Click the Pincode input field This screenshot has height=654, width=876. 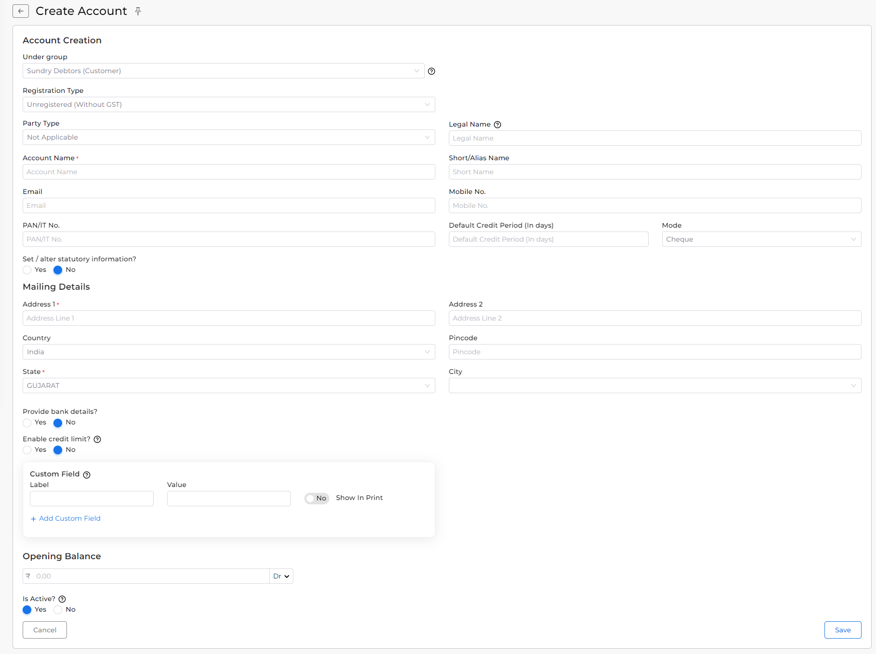655,352
